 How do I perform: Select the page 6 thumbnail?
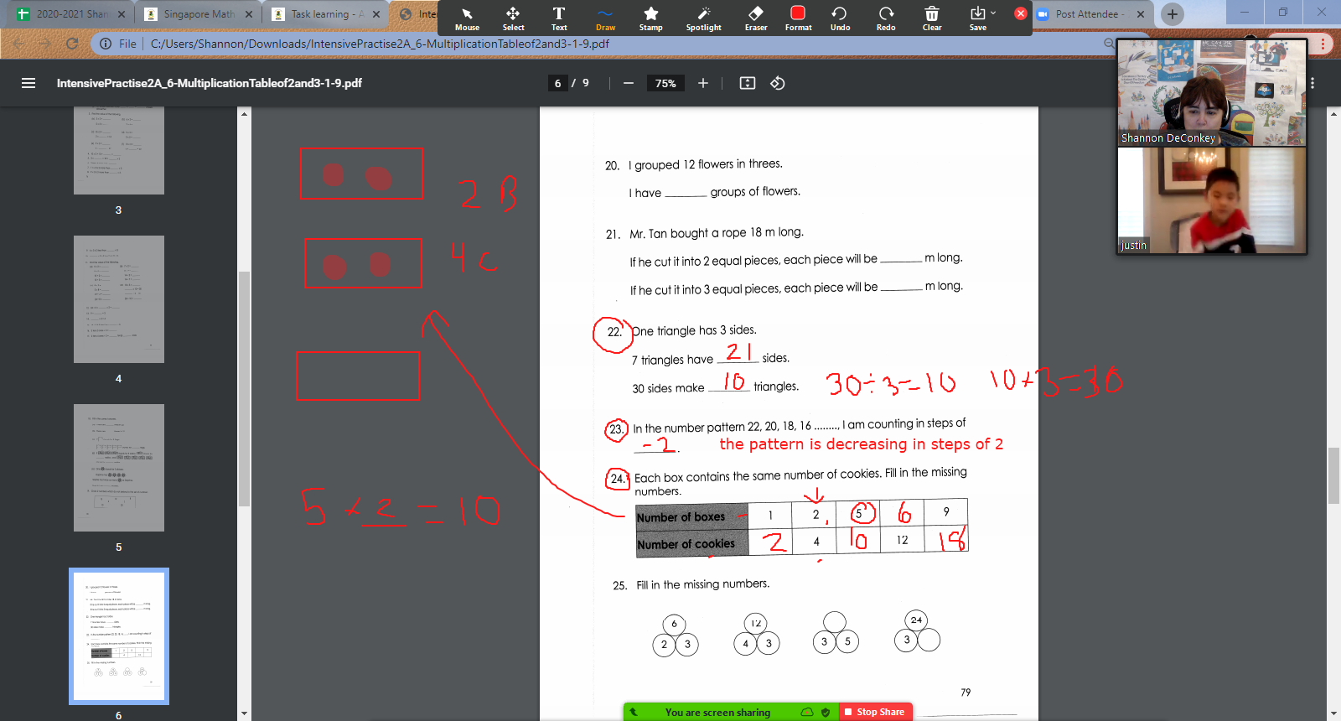coord(119,636)
